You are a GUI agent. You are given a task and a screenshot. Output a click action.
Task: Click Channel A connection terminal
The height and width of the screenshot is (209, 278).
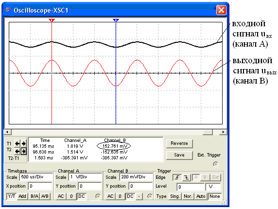98,196
